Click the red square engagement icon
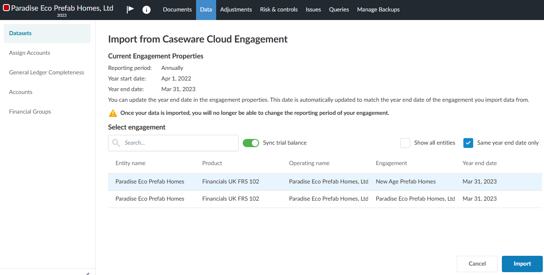The image size is (544, 275). (6, 8)
